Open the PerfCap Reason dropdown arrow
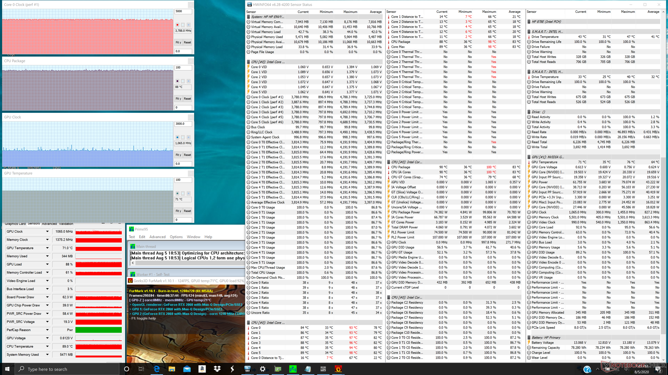Viewport: 668px width, 375px height. 47,330
